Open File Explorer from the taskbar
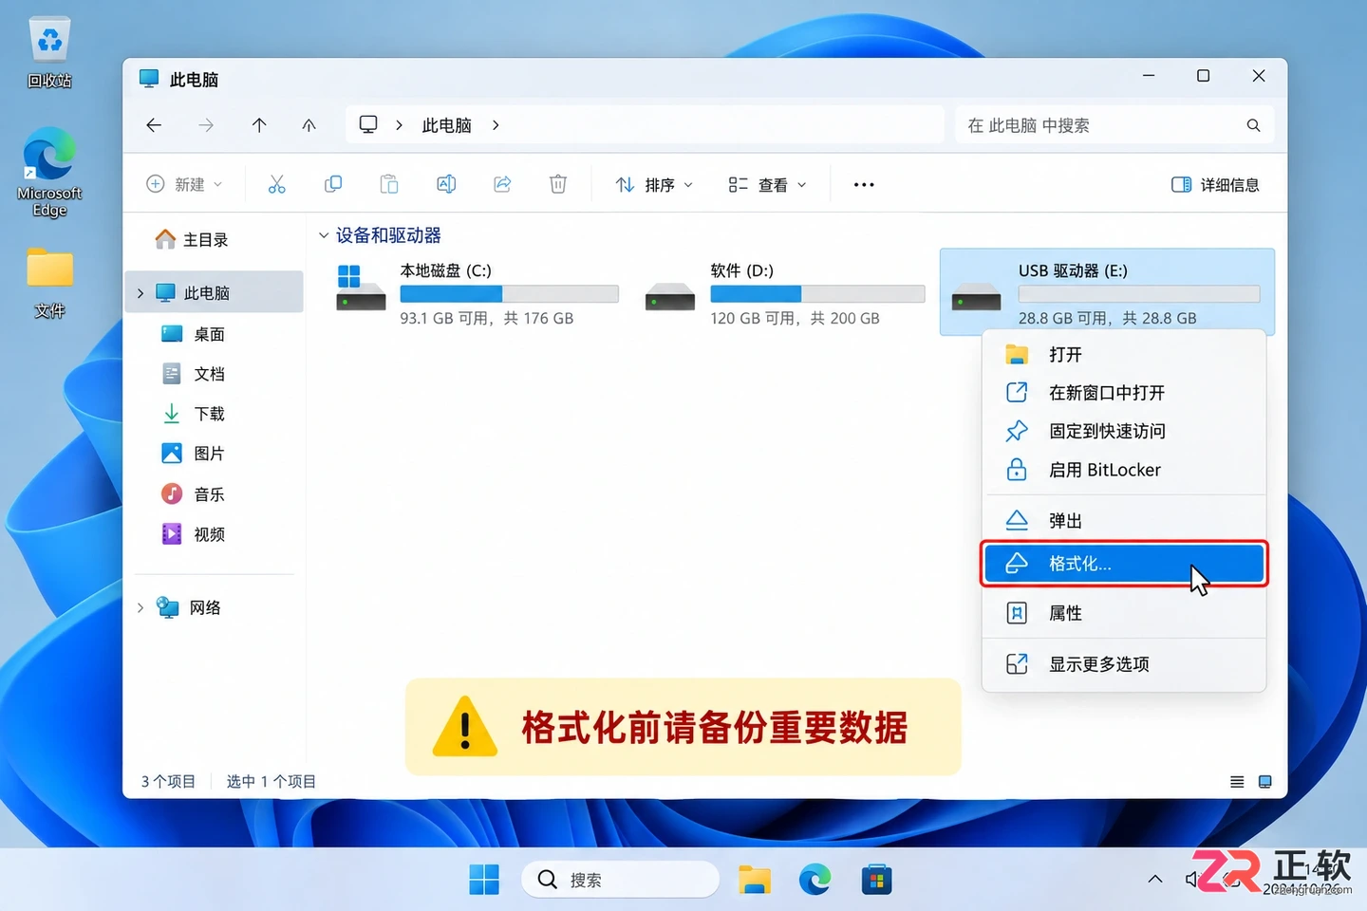 coord(755,880)
